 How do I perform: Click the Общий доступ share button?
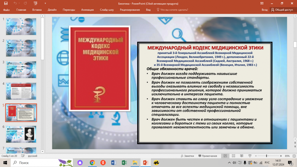(282, 10)
